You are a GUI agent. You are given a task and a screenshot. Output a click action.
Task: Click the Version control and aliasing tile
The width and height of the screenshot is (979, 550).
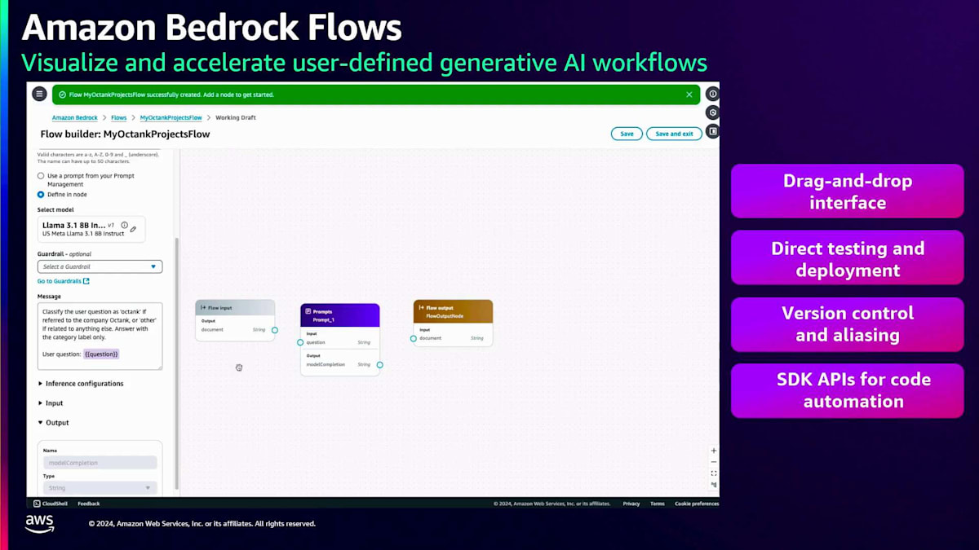[848, 324]
